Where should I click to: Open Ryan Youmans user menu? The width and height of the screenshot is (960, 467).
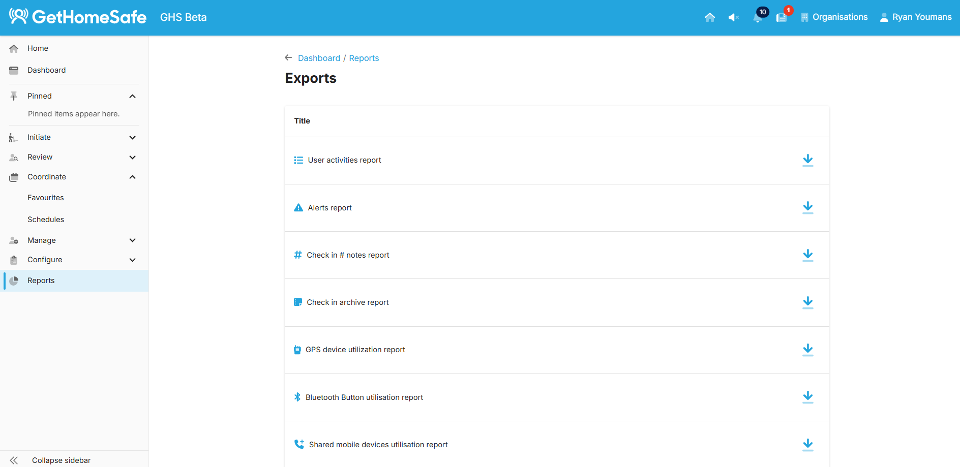(916, 17)
